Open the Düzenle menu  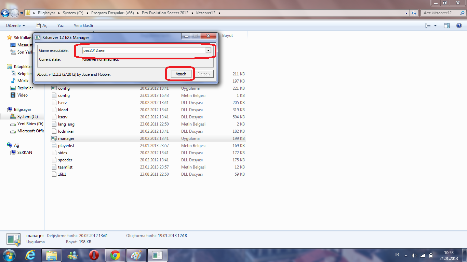pyautogui.click(x=16, y=26)
